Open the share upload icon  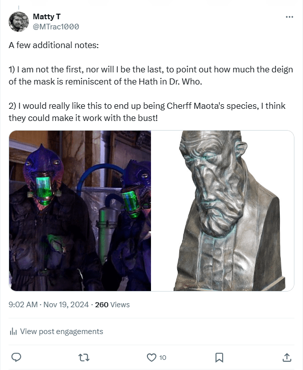tap(286, 357)
